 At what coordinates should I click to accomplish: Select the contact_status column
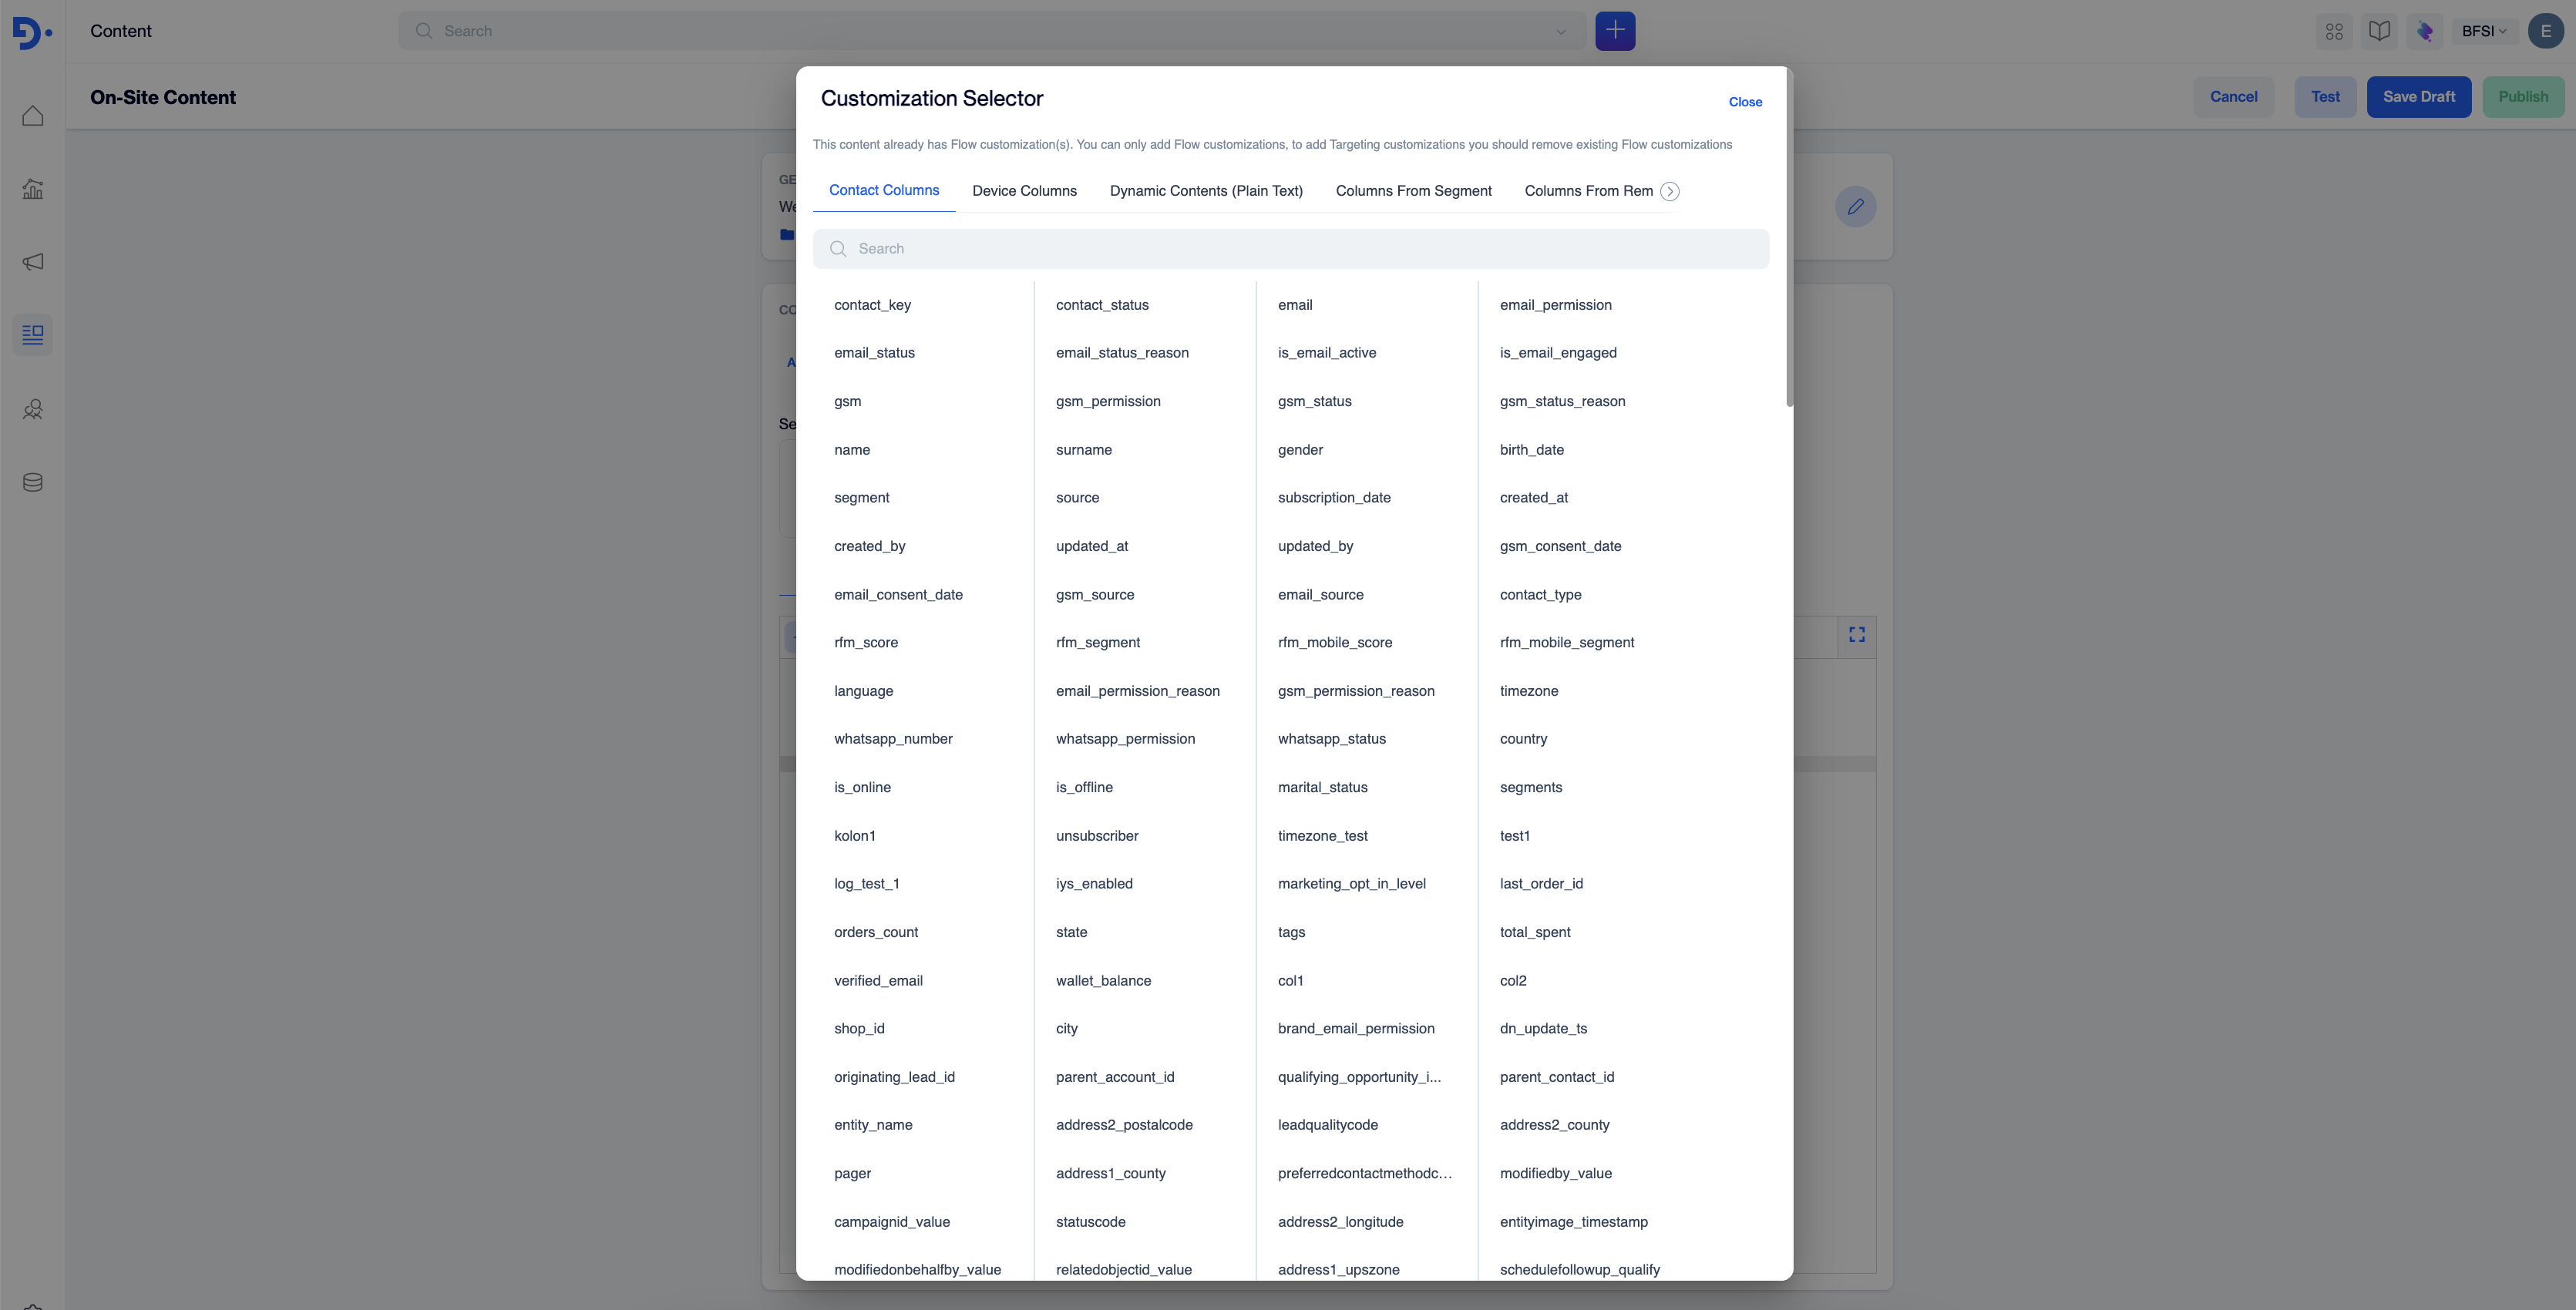pos(1102,305)
